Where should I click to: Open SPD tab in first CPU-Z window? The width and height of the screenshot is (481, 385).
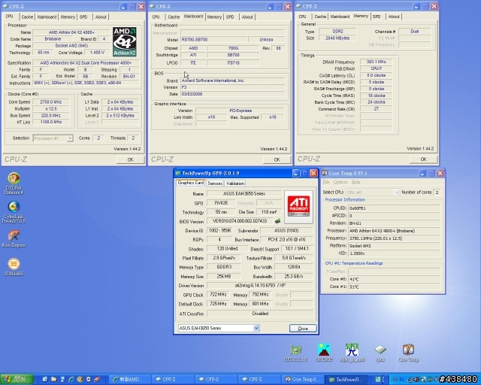point(83,17)
